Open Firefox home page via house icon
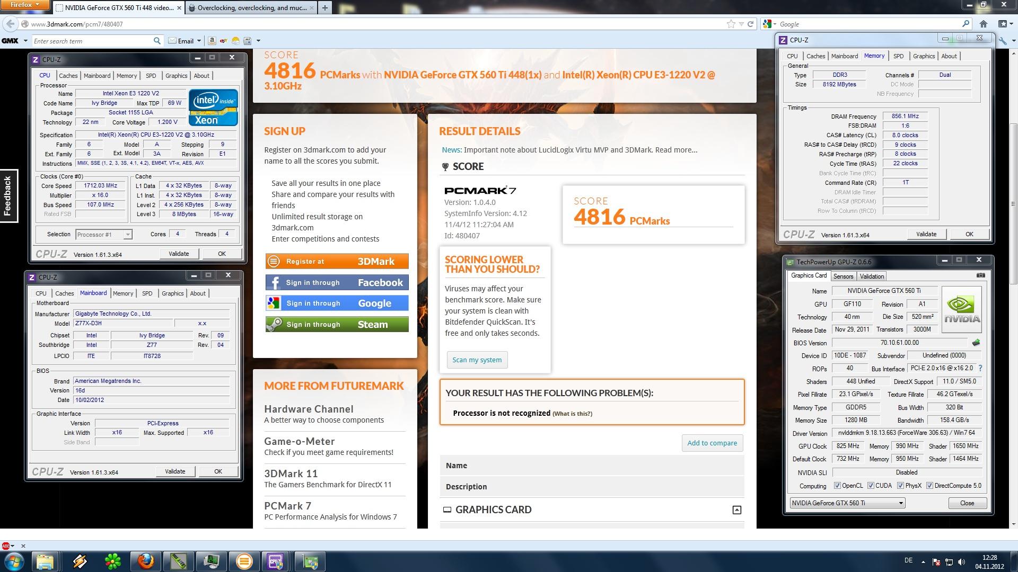 click(984, 24)
